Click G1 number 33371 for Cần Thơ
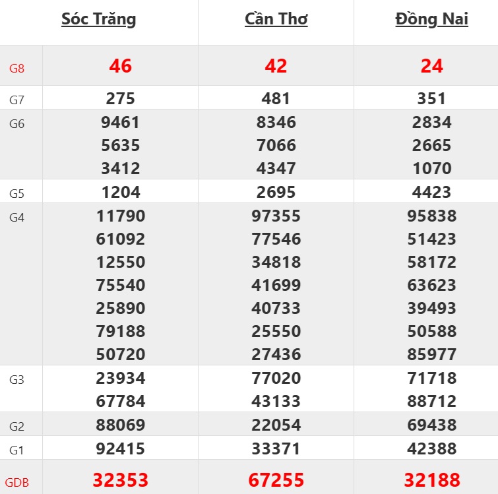 point(276,449)
